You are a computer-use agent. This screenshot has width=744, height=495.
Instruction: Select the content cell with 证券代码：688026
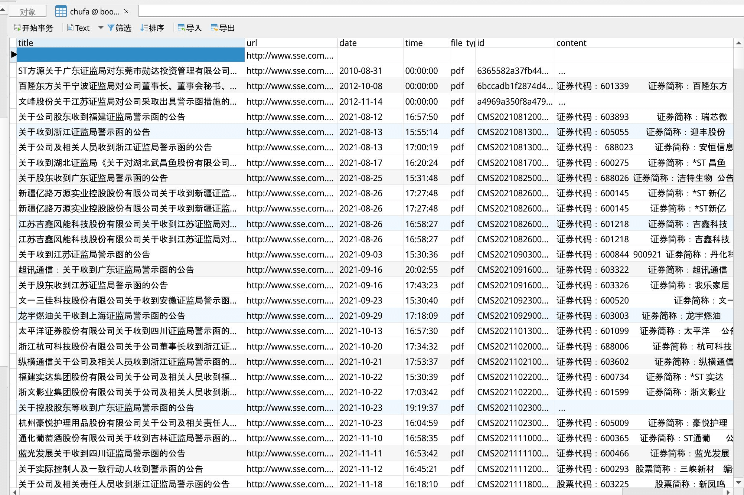pyautogui.click(x=644, y=178)
